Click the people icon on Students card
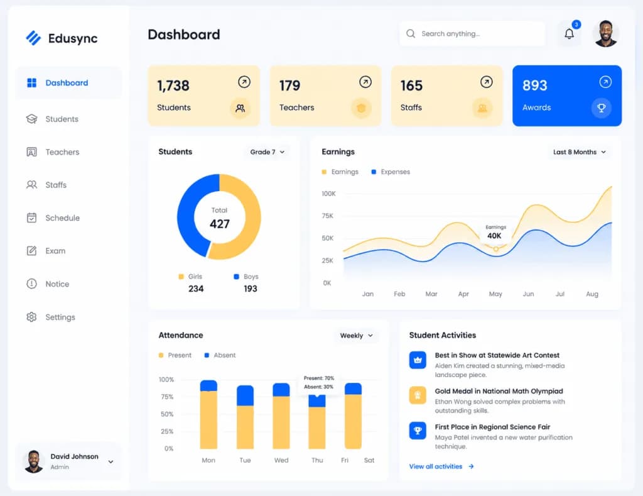The height and width of the screenshot is (496, 643). pyautogui.click(x=240, y=108)
